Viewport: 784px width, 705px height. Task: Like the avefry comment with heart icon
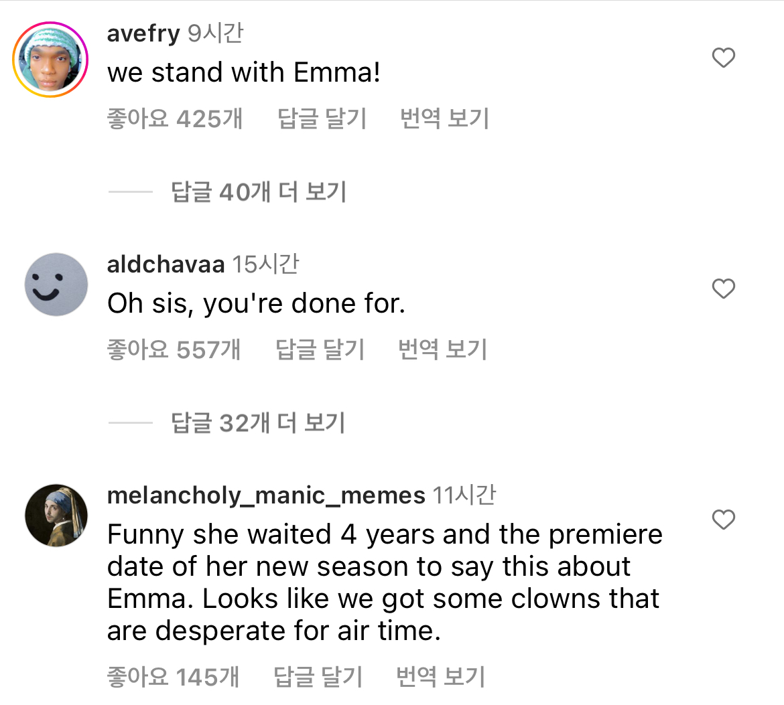(723, 58)
